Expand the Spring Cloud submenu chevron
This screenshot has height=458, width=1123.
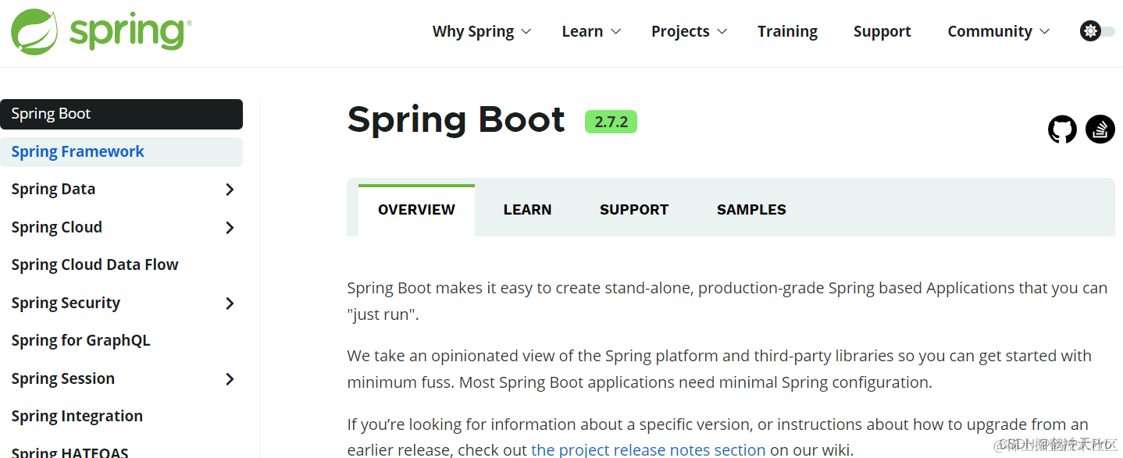[x=230, y=228]
